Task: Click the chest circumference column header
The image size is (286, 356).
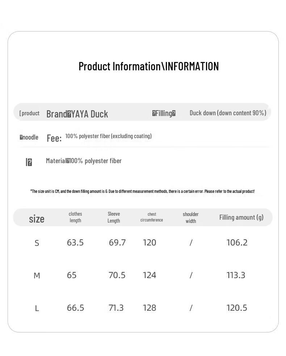Action: click(x=151, y=217)
